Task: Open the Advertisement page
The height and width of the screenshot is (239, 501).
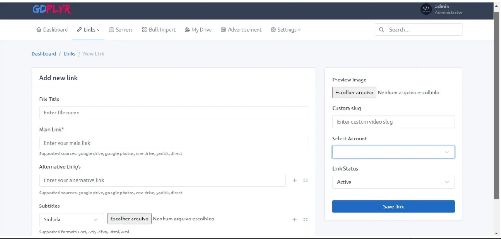Action: (x=241, y=30)
